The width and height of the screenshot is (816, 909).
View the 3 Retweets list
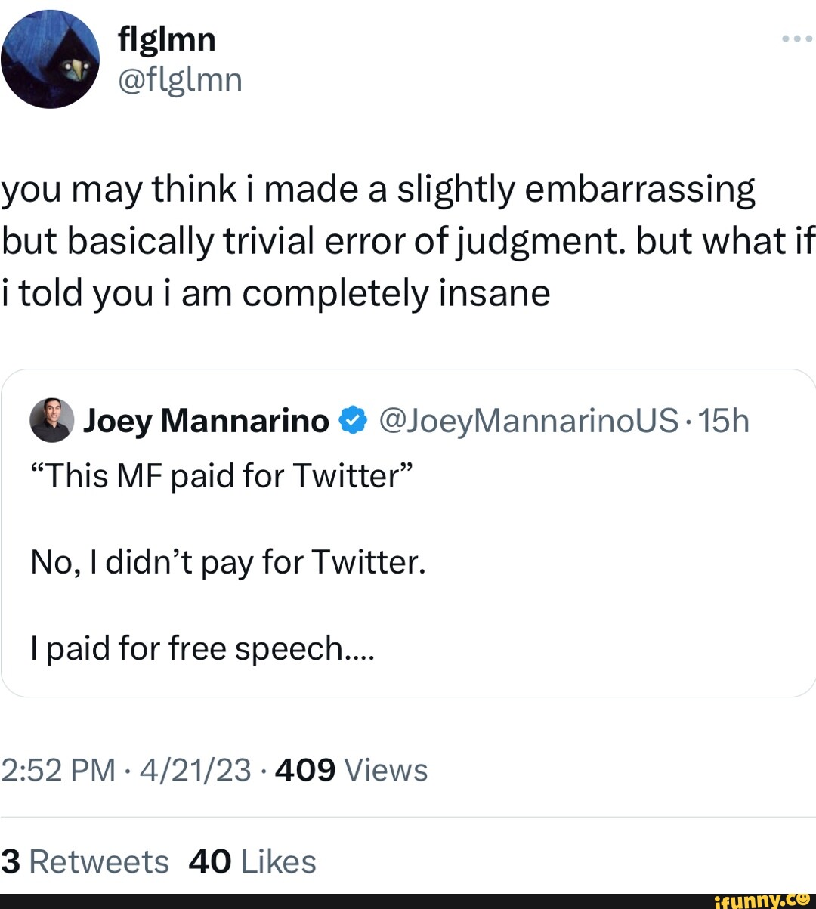(85, 861)
